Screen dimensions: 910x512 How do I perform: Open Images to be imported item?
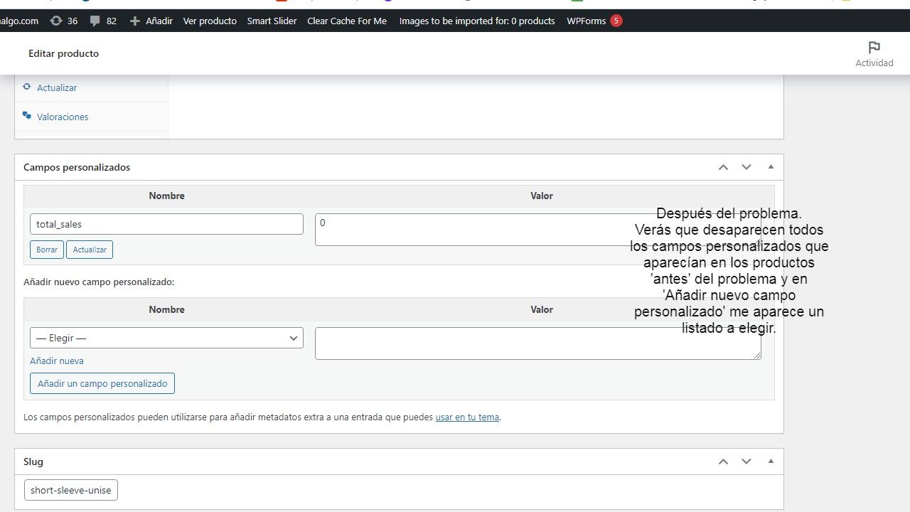click(x=477, y=21)
